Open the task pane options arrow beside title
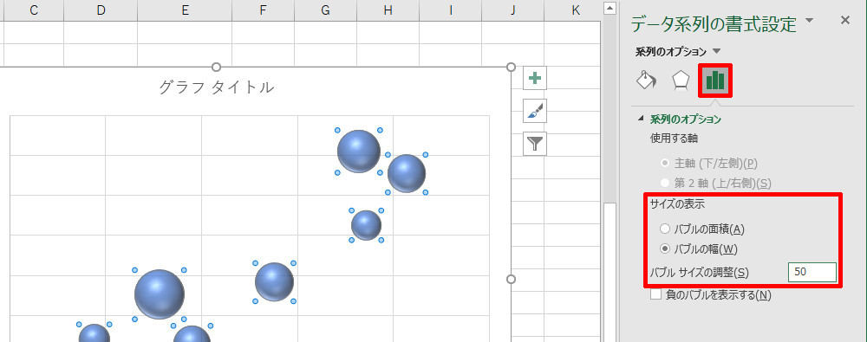 tap(810, 21)
